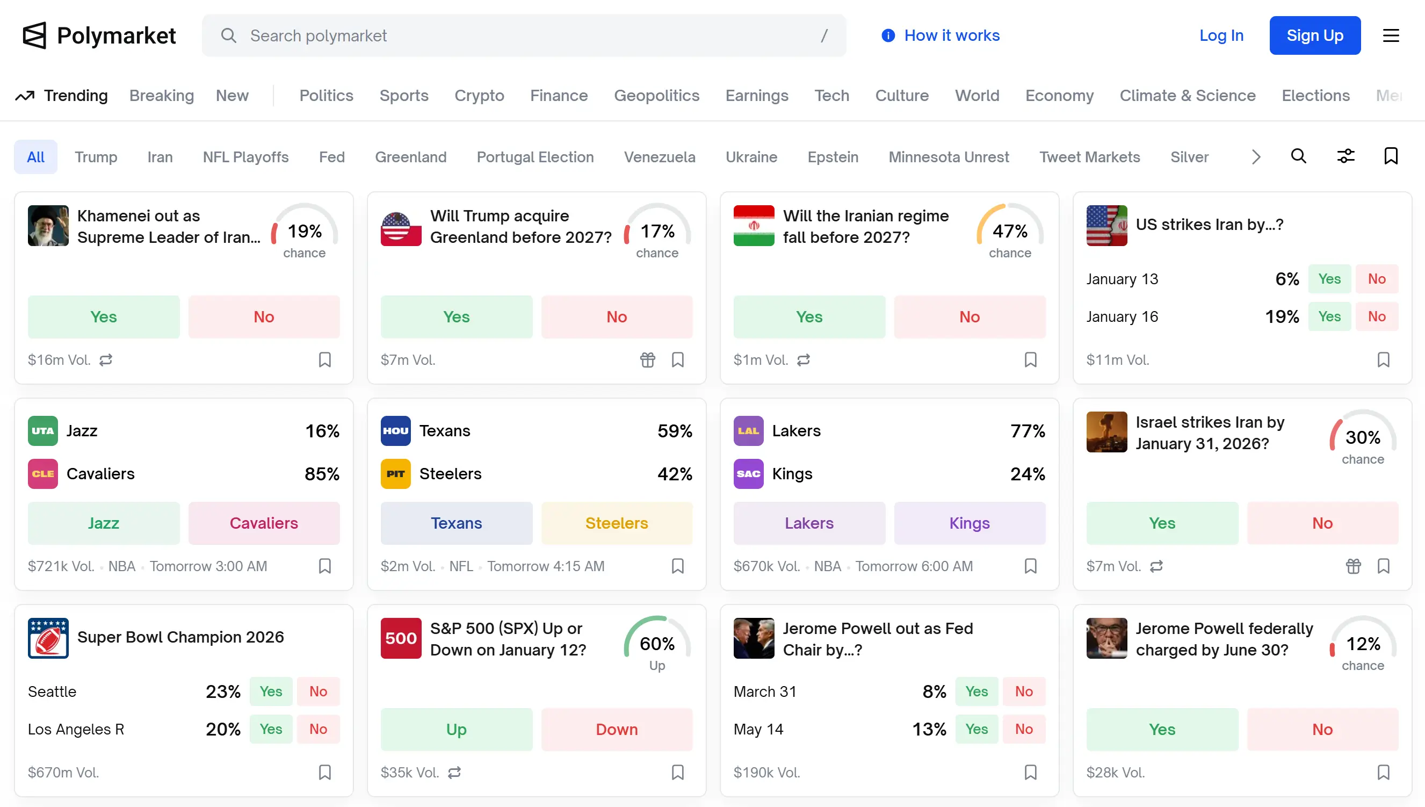The image size is (1425, 807).
Task: Bookmark the Jerome Powell Fed Chair market
Action: pyautogui.click(x=1030, y=772)
